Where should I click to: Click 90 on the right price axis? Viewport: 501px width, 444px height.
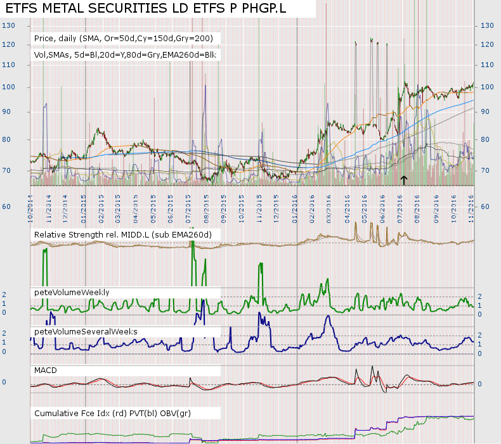485,111
